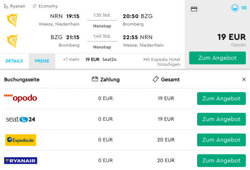Expand the +7 mehr offers

pos(71,59)
